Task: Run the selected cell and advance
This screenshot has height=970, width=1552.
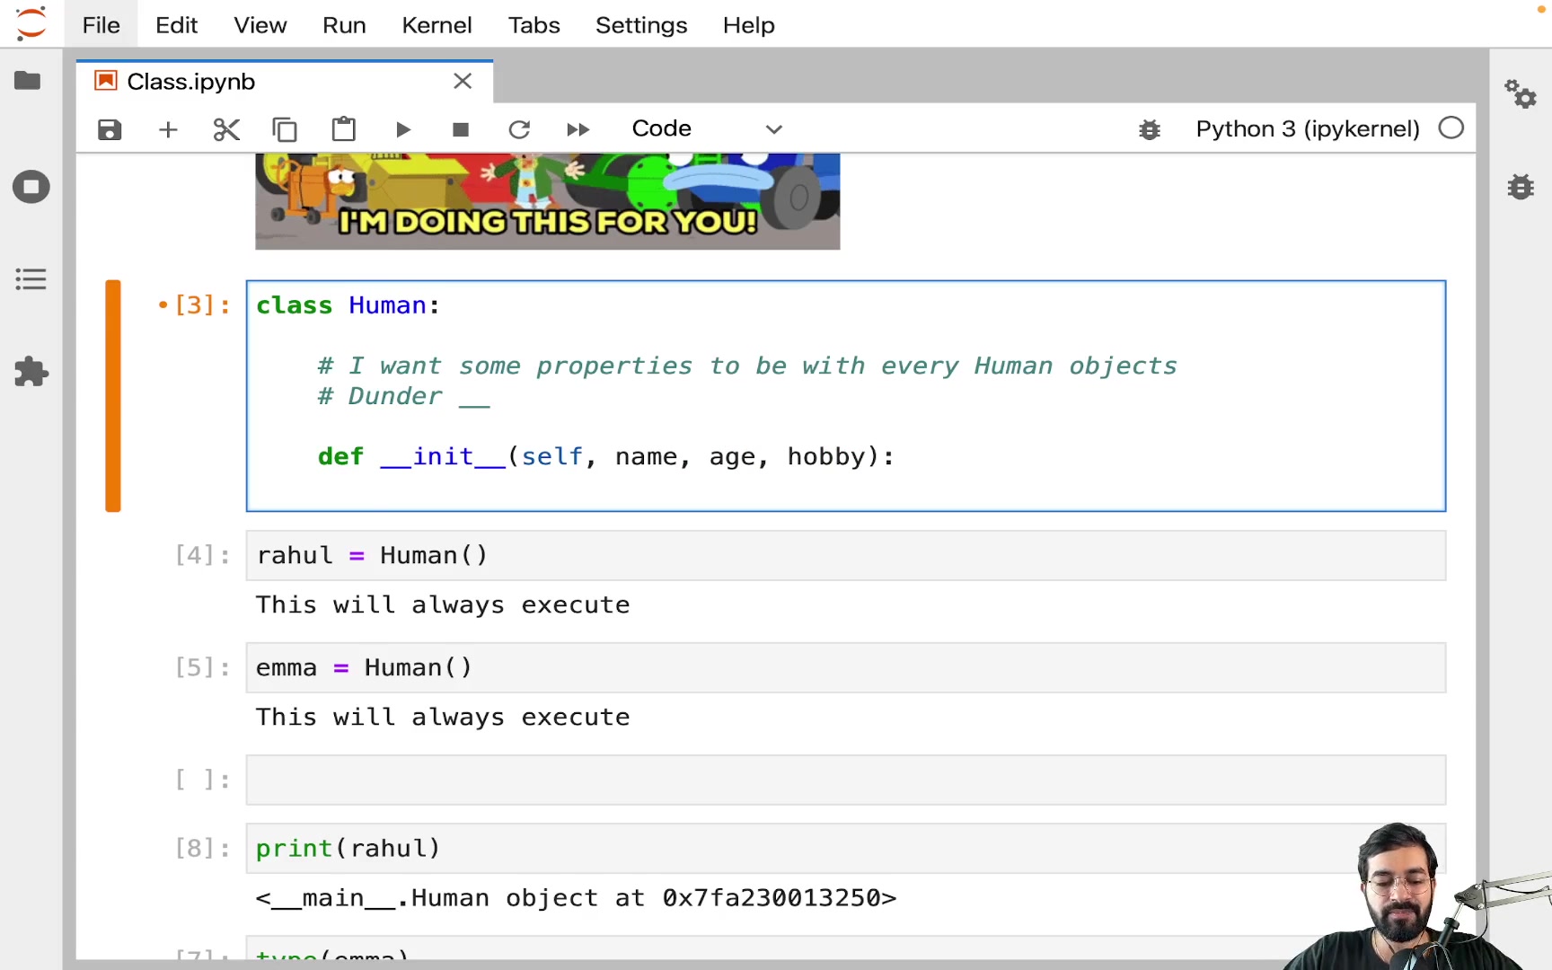Action: [403, 129]
